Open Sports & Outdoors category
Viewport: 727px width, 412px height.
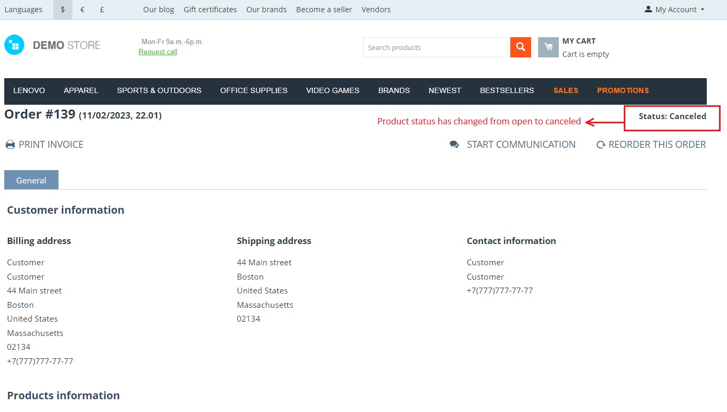(x=159, y=90)
